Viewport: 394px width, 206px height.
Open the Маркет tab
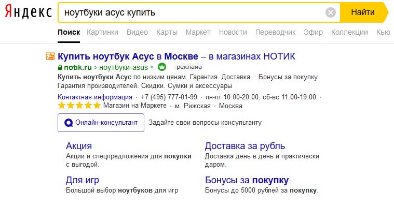[198, 32]
